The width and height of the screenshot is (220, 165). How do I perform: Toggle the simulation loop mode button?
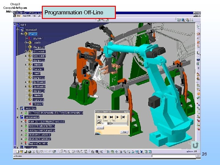pyautogui.click(x=99, y=122)
